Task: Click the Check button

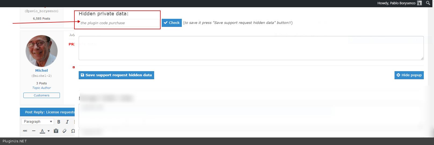Action: (x=172, y=23)
